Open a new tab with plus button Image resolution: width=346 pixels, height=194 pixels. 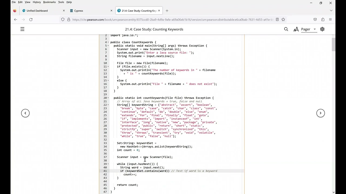point(167,11)
